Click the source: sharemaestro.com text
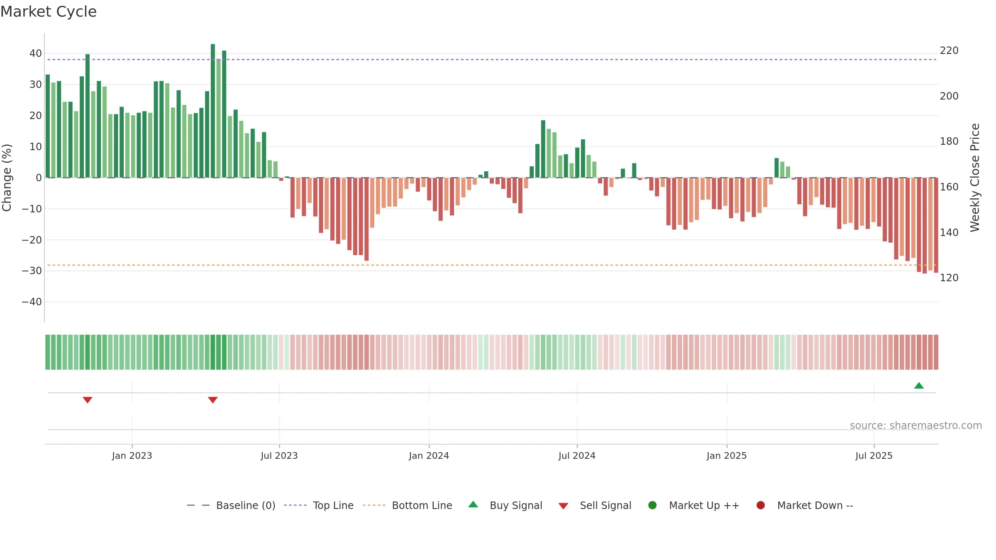 (x=916, y=426)
